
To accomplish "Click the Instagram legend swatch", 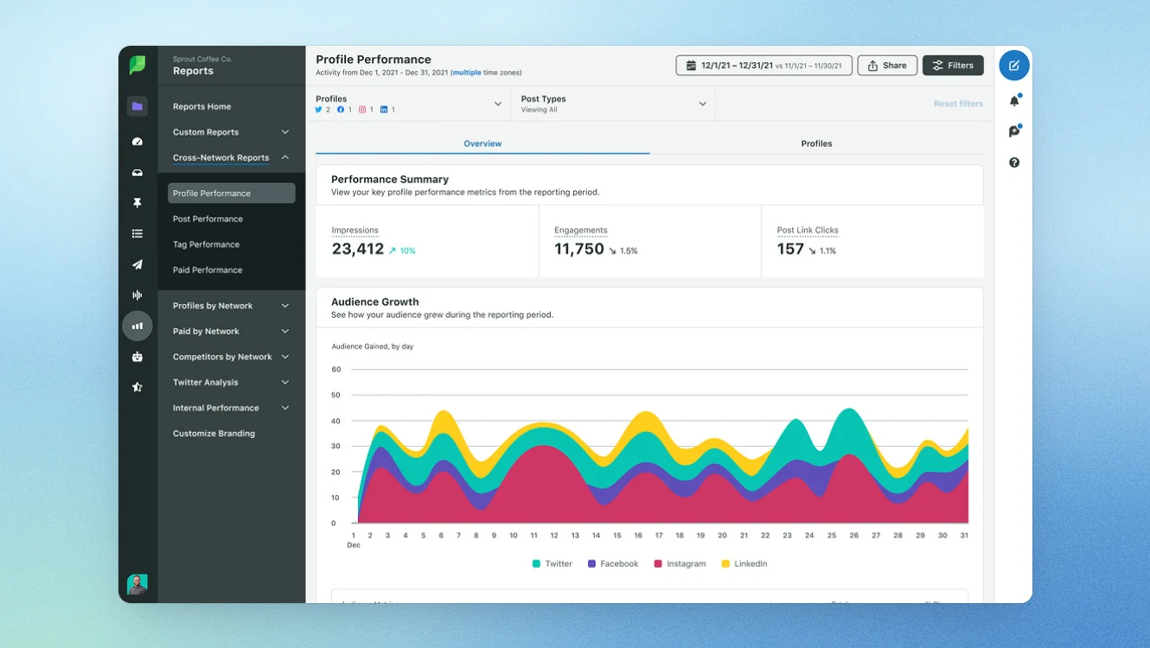I will 658,564.
